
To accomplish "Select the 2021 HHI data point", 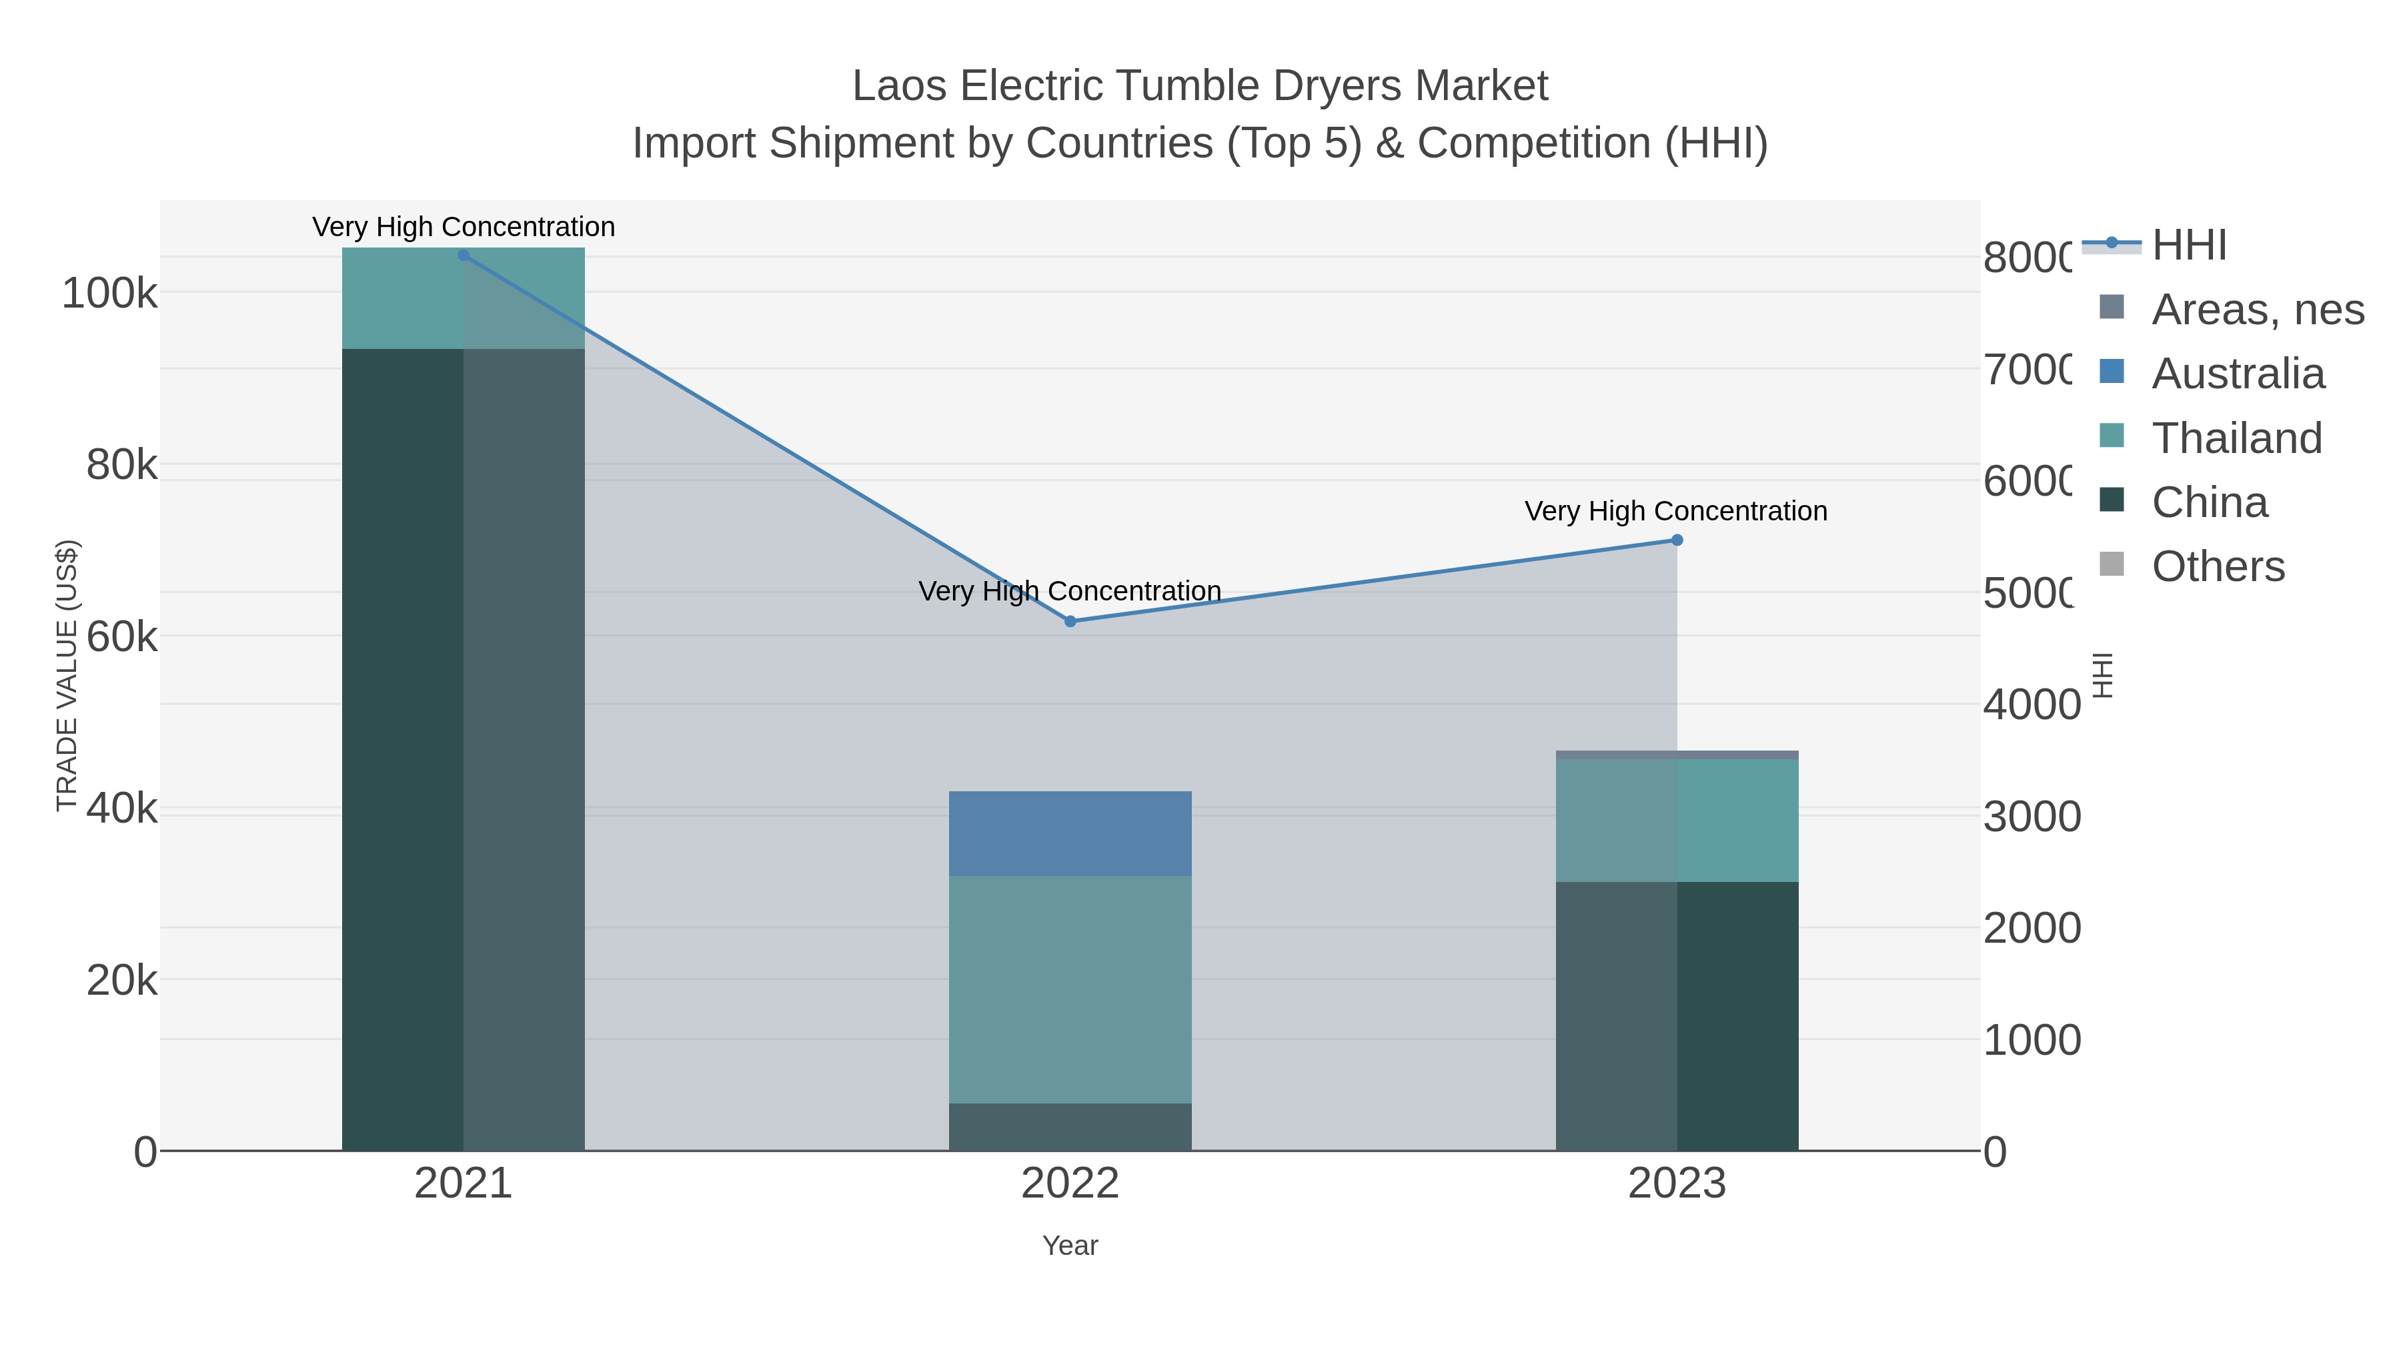I will [x=464, y=255].
